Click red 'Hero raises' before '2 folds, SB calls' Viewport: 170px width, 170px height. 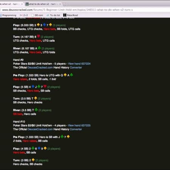[20, 79]
